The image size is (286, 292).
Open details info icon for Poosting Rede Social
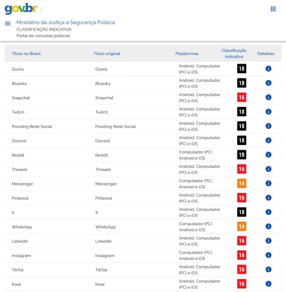coord(268,126)
